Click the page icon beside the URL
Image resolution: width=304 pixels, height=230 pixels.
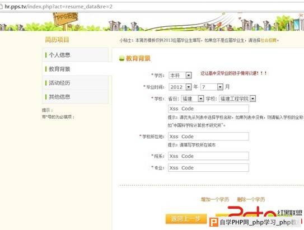pos(1,7)
